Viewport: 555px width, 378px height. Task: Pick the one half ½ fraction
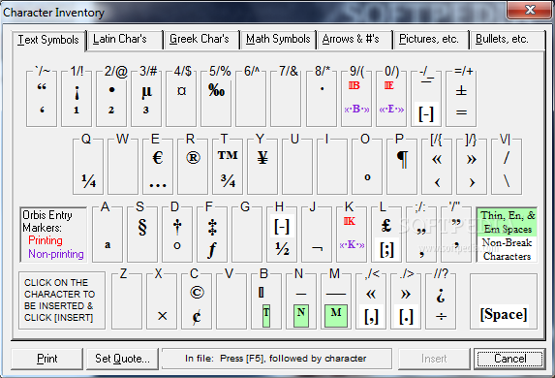(282, 249)
